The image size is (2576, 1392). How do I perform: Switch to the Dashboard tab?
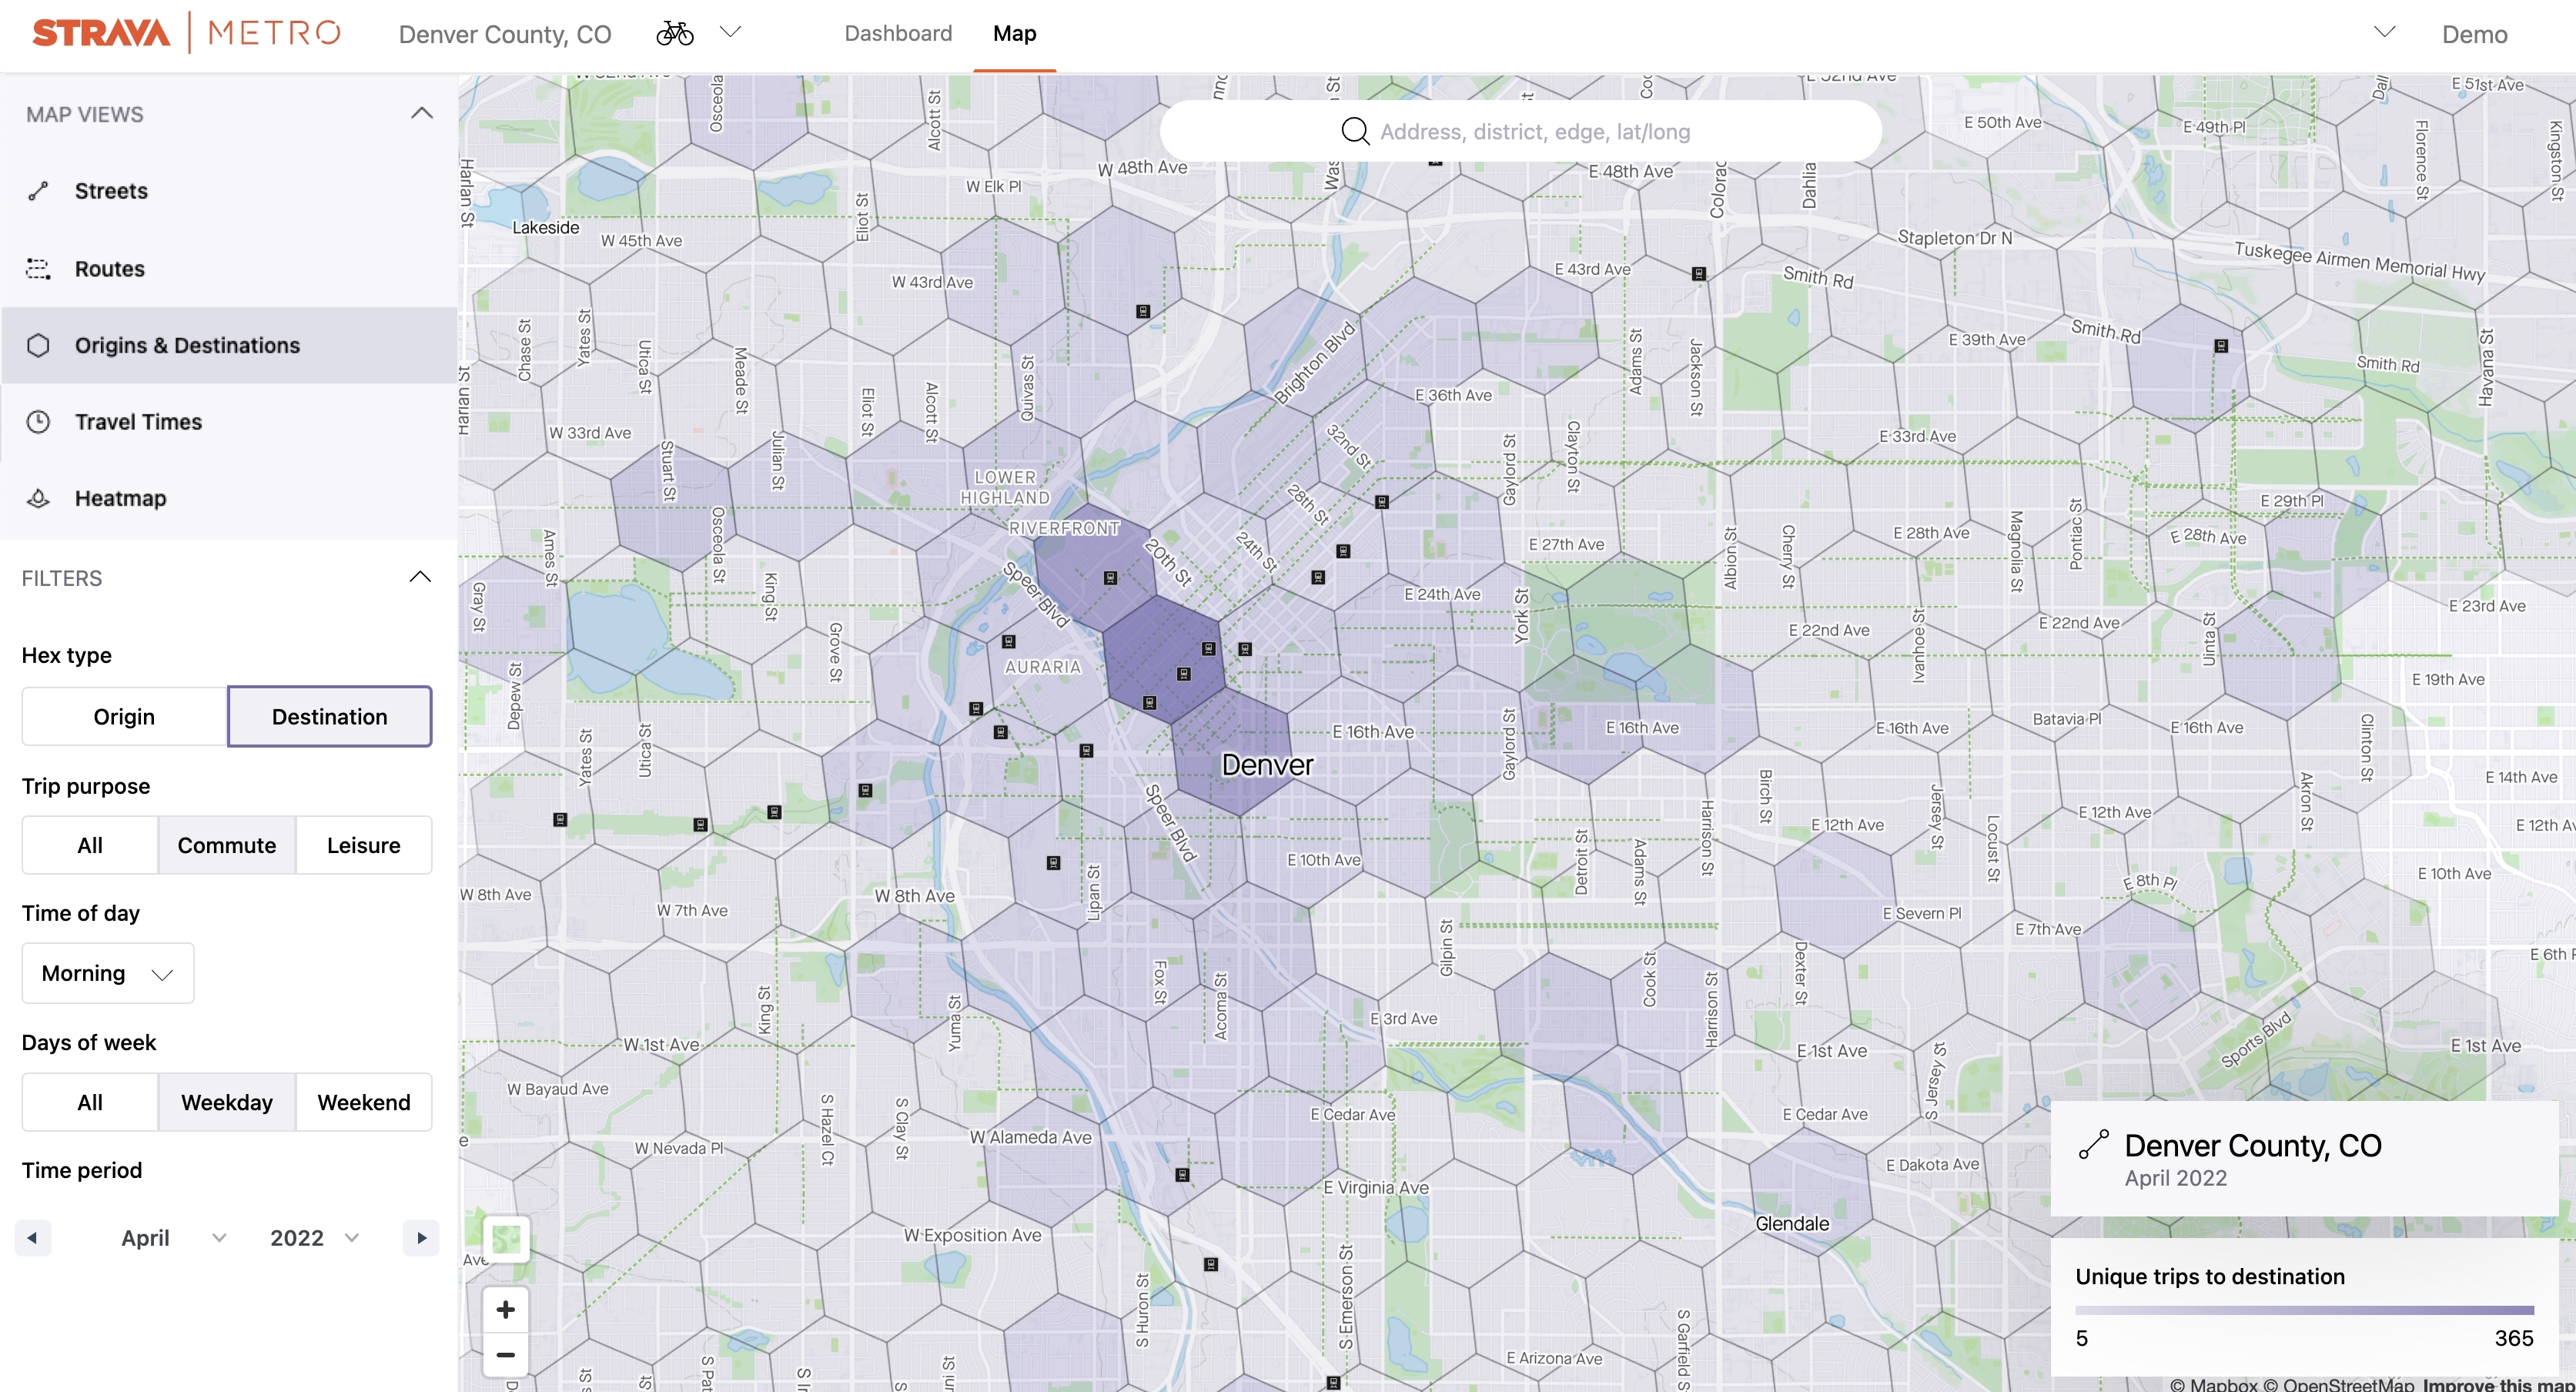[898, 33]
